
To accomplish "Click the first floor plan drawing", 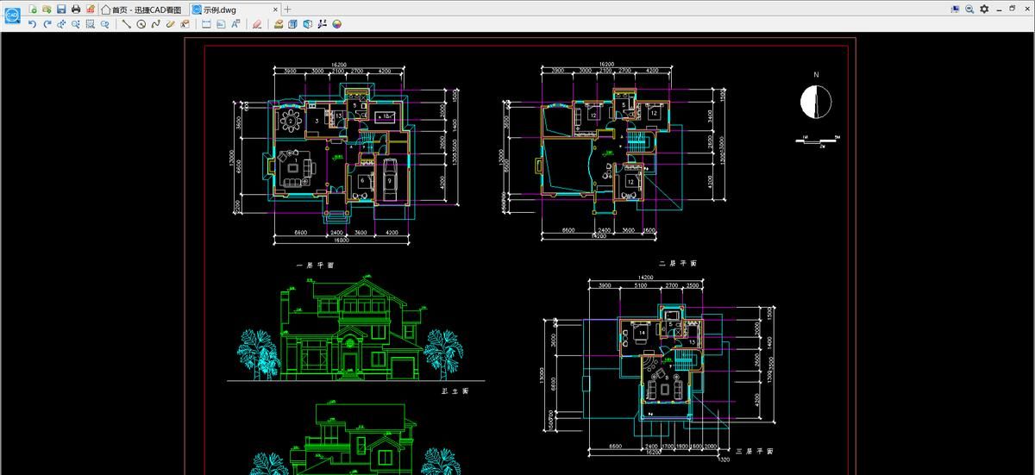I will (x=345, y=153).
